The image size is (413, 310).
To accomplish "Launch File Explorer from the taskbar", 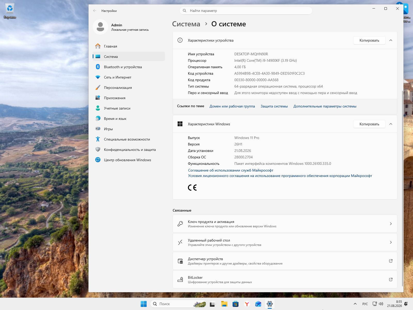I will 224,304.
